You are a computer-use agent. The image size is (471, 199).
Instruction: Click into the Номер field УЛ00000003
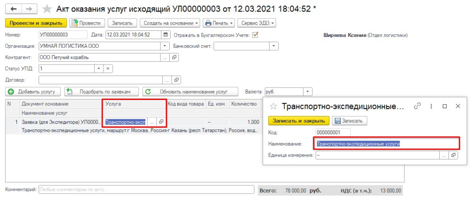pos(63,35)
